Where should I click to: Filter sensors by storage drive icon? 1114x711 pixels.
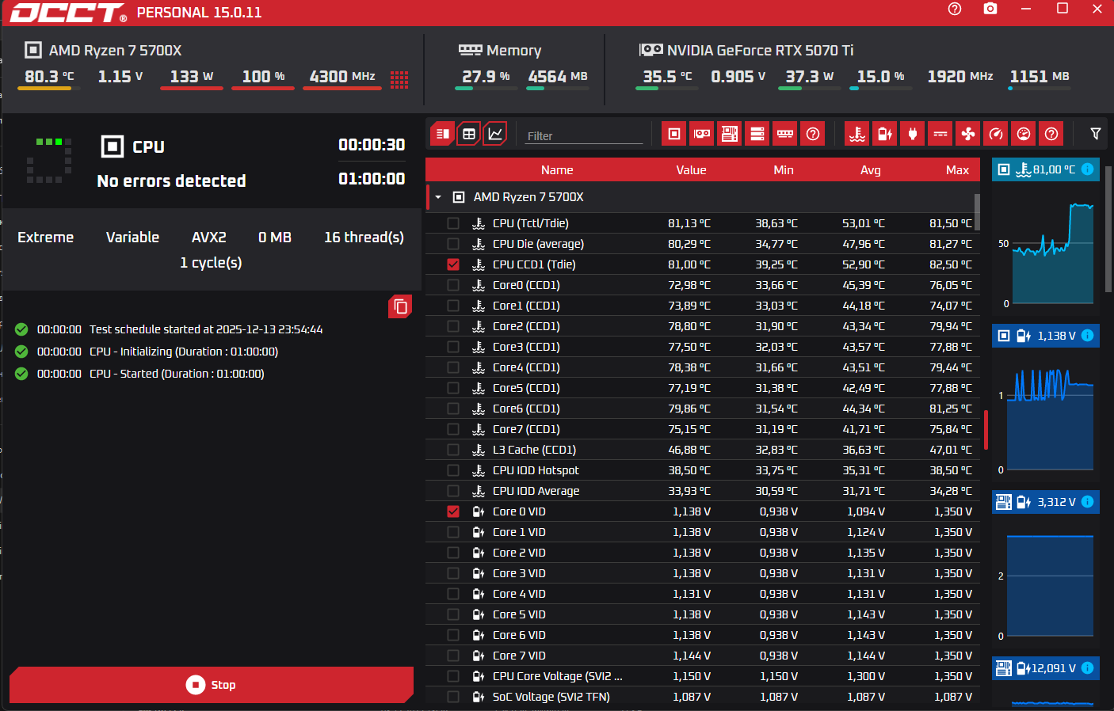coord(757,134)
